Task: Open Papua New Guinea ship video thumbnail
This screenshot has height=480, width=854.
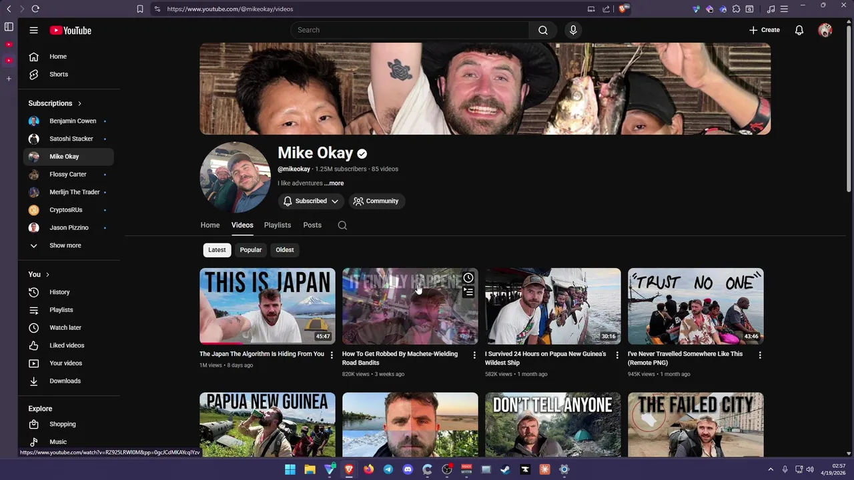Action: coord(553,306)
